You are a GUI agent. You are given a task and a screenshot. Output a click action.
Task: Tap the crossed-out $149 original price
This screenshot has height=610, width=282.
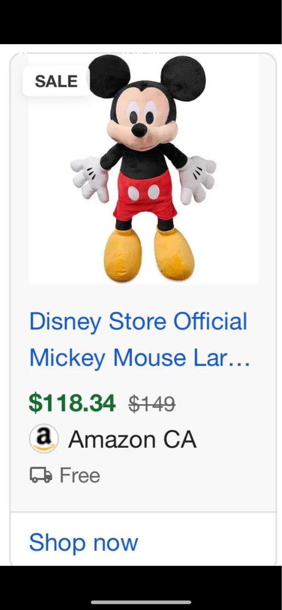click(152, 403)
